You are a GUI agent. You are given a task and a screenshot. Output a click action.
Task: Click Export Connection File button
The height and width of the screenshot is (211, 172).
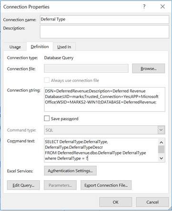pyautogui.click(x=106, y=185)
